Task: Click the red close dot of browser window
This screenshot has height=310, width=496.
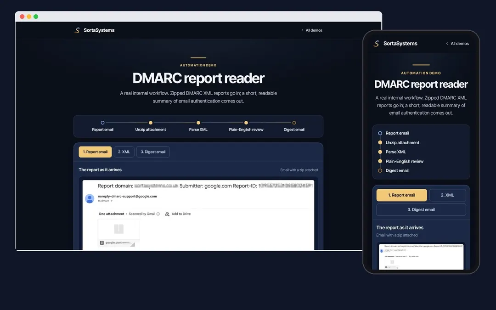Action: (x=22, y=17)
